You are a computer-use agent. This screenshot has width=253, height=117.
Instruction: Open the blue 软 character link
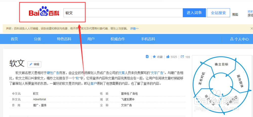click(x=77, y=78)
